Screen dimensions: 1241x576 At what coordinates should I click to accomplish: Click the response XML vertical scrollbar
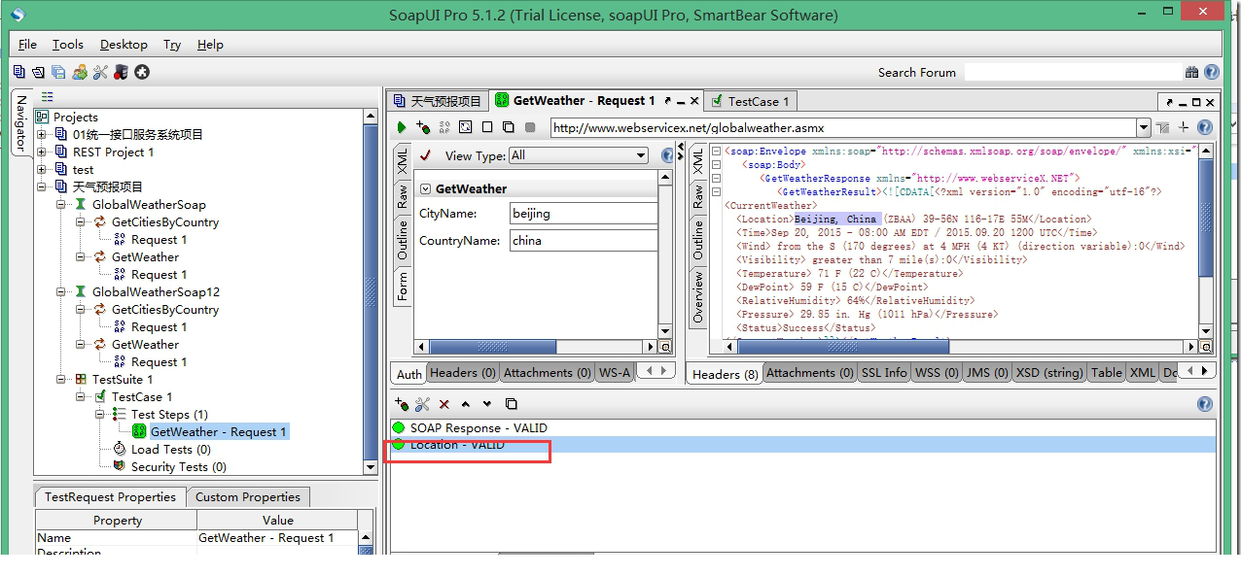pyautogui.click(x=1206, y=241)
